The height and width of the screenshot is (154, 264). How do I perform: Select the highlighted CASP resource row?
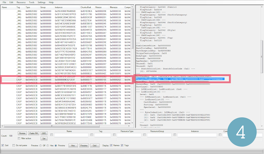[x=66, y=80]
